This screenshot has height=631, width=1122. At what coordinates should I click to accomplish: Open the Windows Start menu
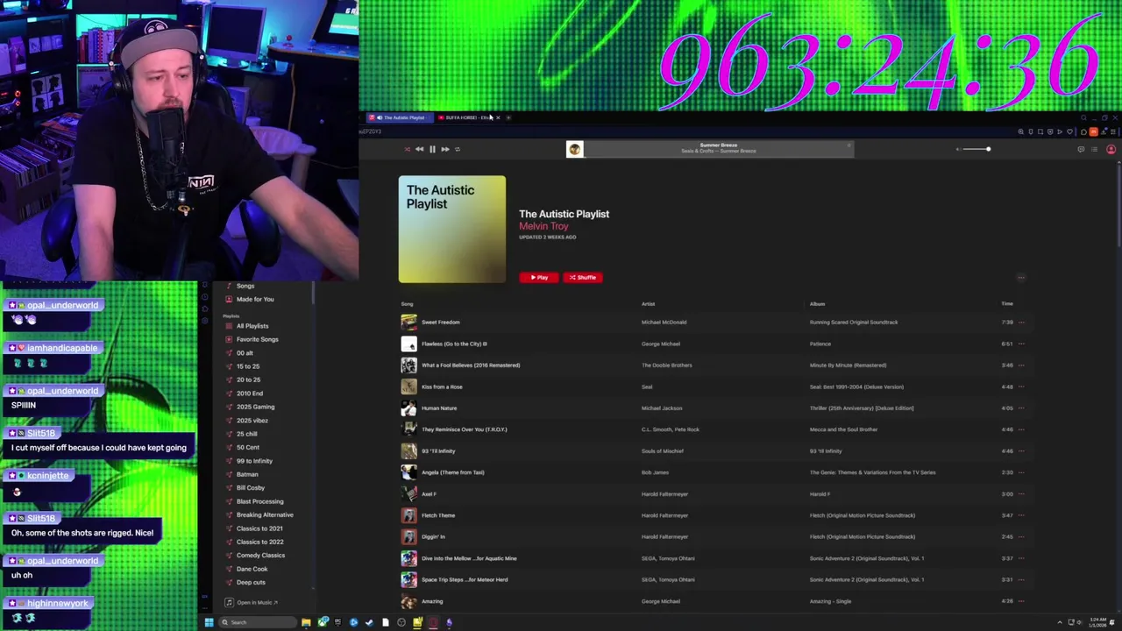click(x=209, y=622)
